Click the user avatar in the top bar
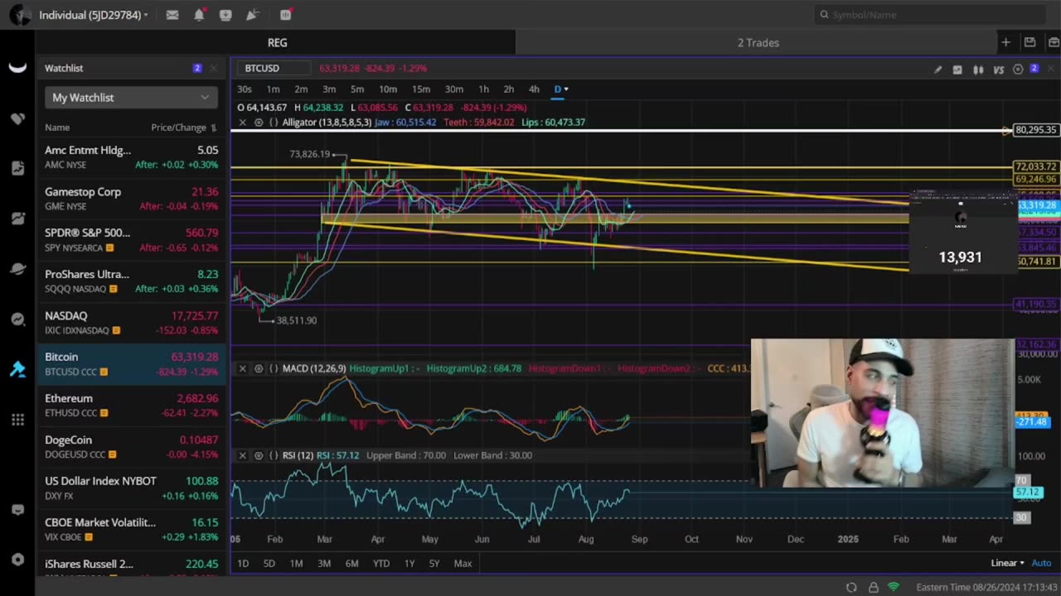Viewport: 1061px width, 596px height. (20, 15)
